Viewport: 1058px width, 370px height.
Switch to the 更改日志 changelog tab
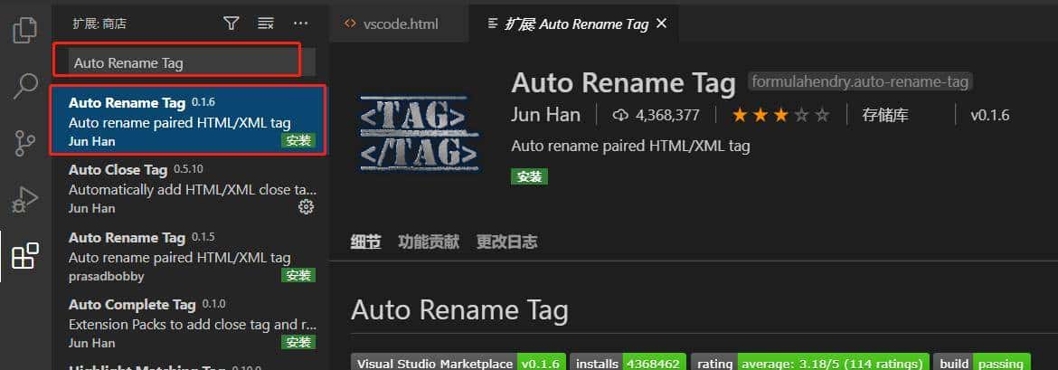coord(506,242)
